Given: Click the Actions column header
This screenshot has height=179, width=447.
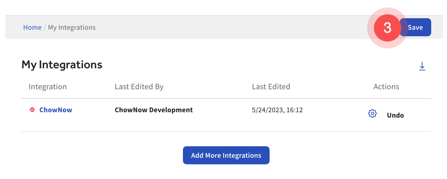Looking at the screenshot, I should tap(386, 87).
